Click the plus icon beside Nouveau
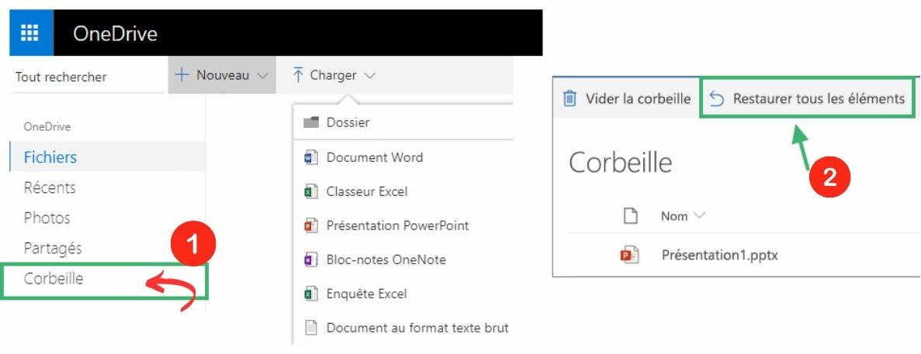 (182, 75)
